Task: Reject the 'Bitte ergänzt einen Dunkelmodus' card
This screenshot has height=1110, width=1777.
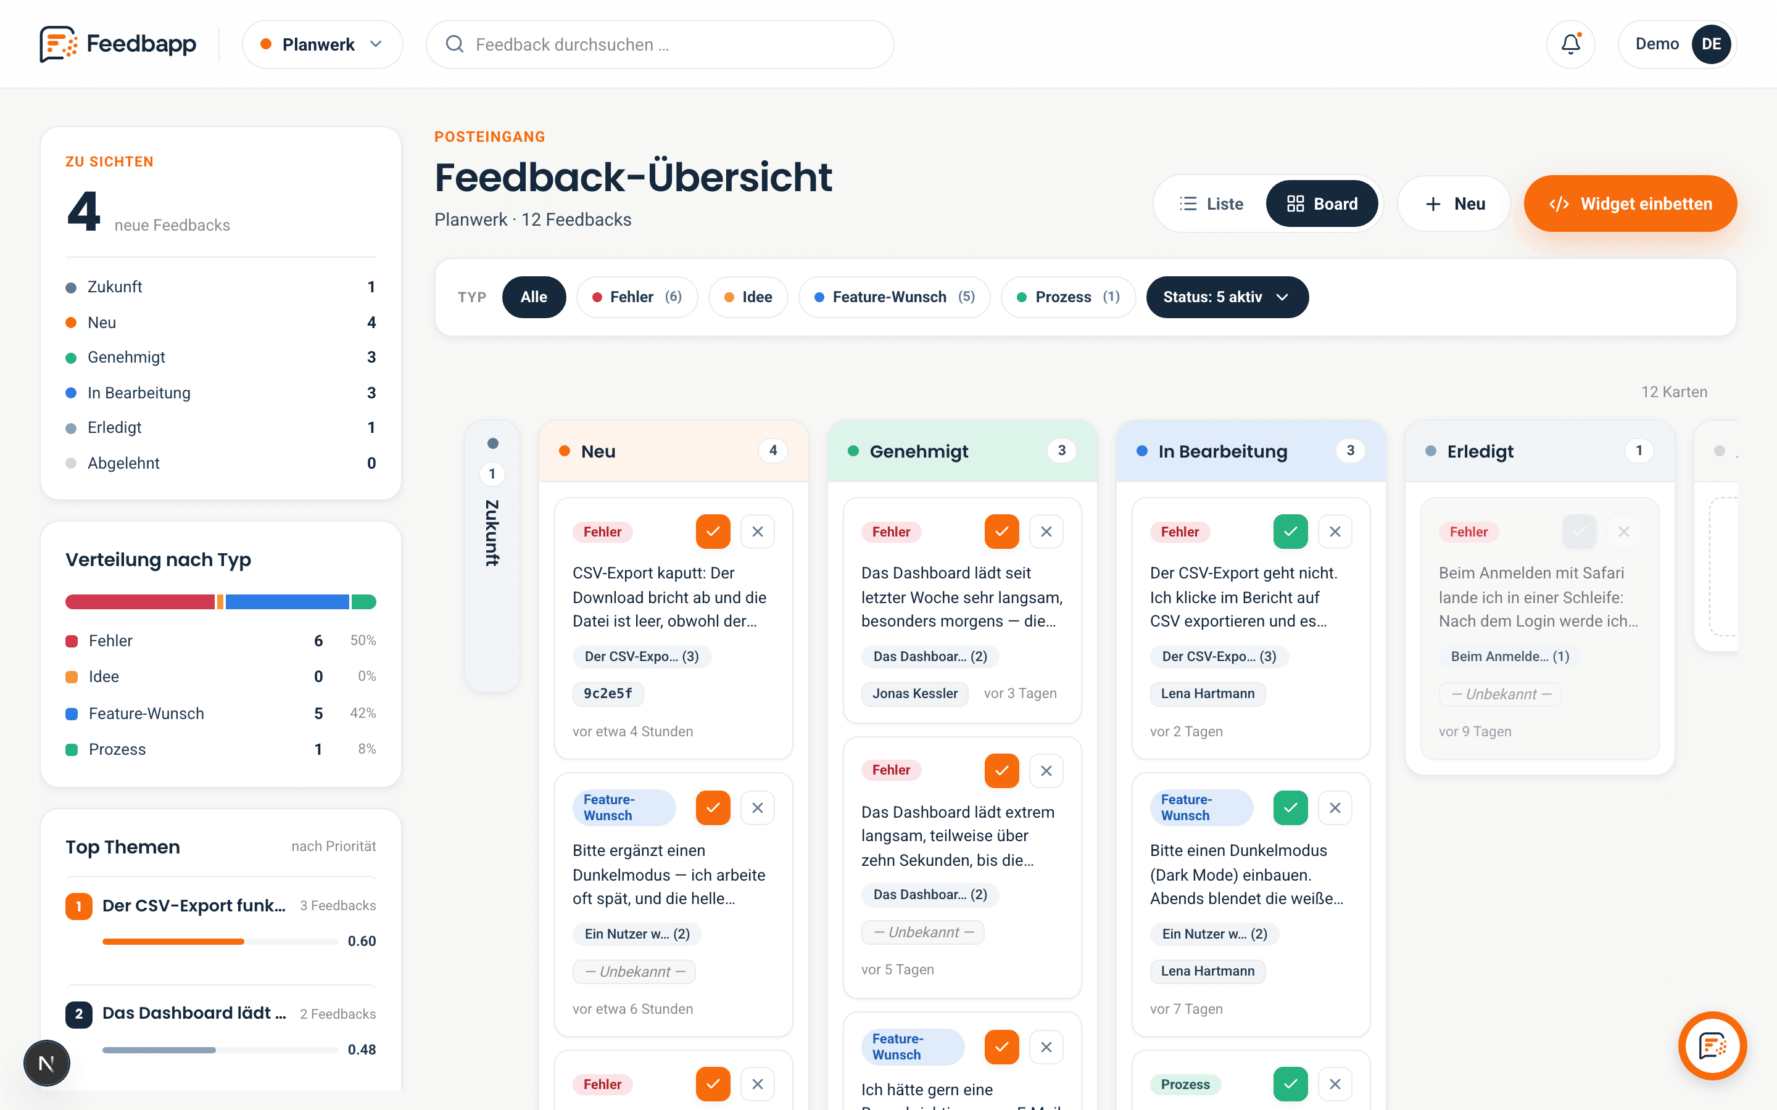Action: [758, 808]
